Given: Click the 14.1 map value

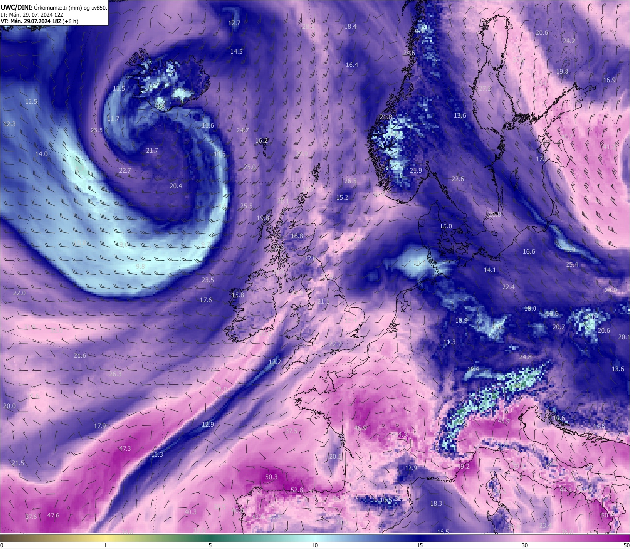Looking at the screenshot, I should (x=490, y=270).
